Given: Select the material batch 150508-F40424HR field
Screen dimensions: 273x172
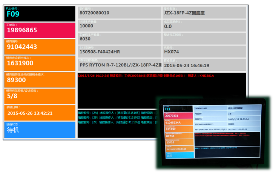Looking at the screenshot, I should [119, 51].
